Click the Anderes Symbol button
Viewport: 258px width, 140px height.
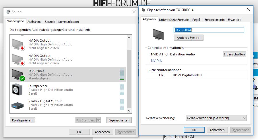point(189,38)
